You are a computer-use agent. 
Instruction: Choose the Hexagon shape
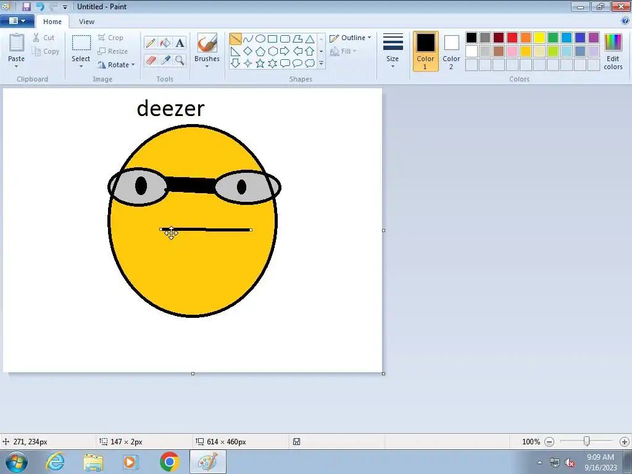point(272,51)
